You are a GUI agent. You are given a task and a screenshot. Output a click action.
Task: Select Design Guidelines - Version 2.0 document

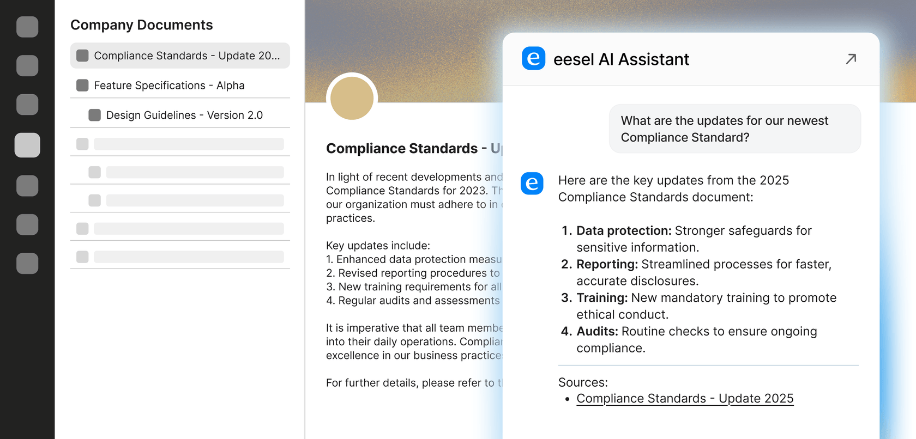[x=184, y=115]
